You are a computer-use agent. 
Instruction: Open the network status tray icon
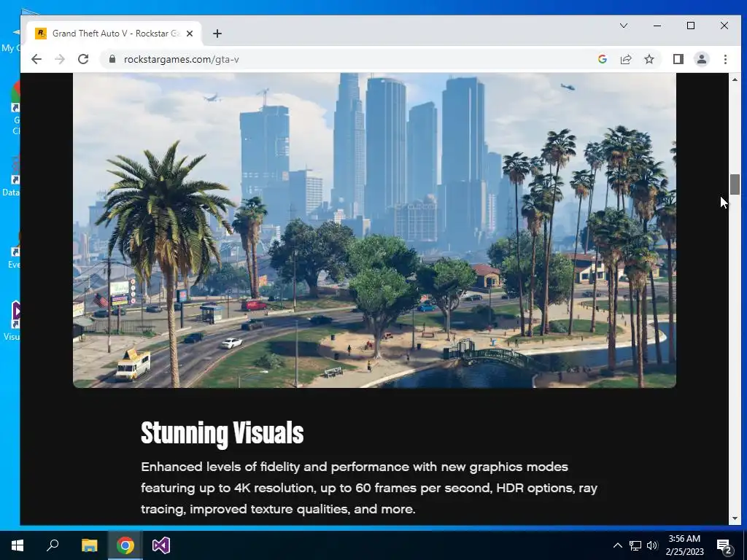tap(635, 545)
